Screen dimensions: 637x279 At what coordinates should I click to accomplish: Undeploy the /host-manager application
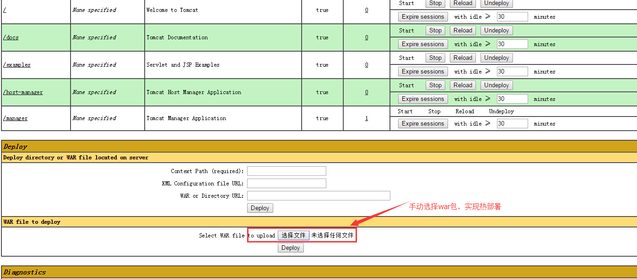click(x=496, y=85)
